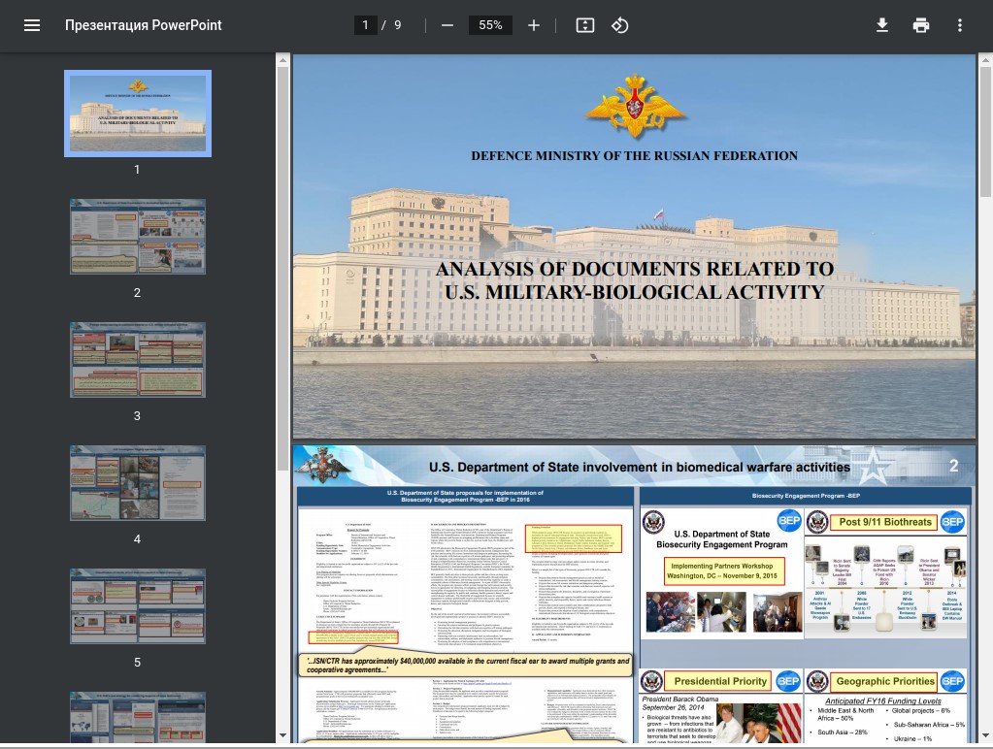Image resolution: width=993 pixels, height=749 pixels.
Task: Click the 'Biosecurity Engagement Program -BEP' panel header
Action: pyautogui.click(x=806, y=496)
